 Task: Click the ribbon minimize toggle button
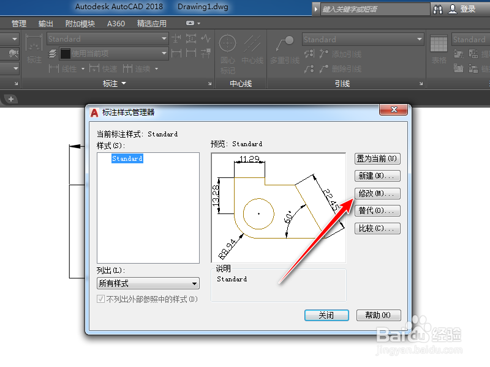point(190,23)
